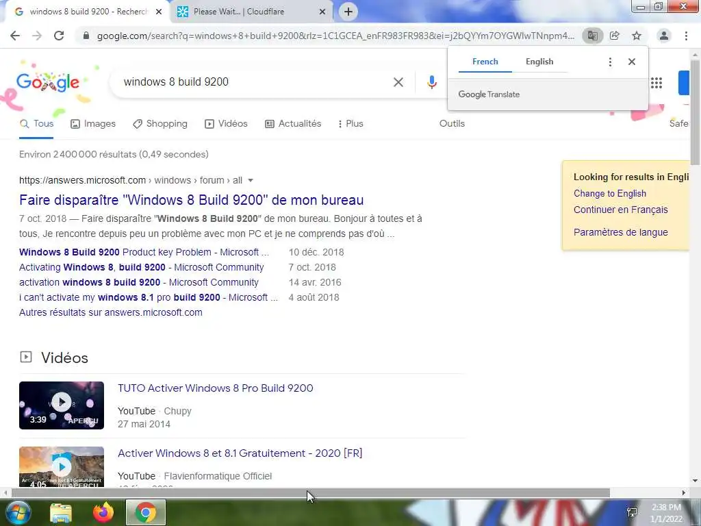The height and width of the screenshot is (526, 701).
Task: Open Autres résultats sur answers.microsoft.com
Action: coord(110,312)
